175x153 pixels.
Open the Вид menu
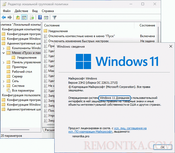[35, 11]
